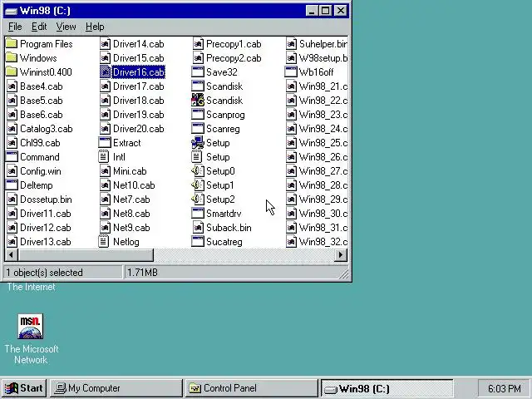Select the Config.win file name
This screenshot has height=399, width=532.
41,171
